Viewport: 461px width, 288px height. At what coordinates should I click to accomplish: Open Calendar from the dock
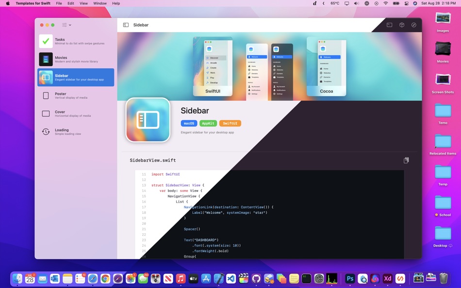[30, 278]
